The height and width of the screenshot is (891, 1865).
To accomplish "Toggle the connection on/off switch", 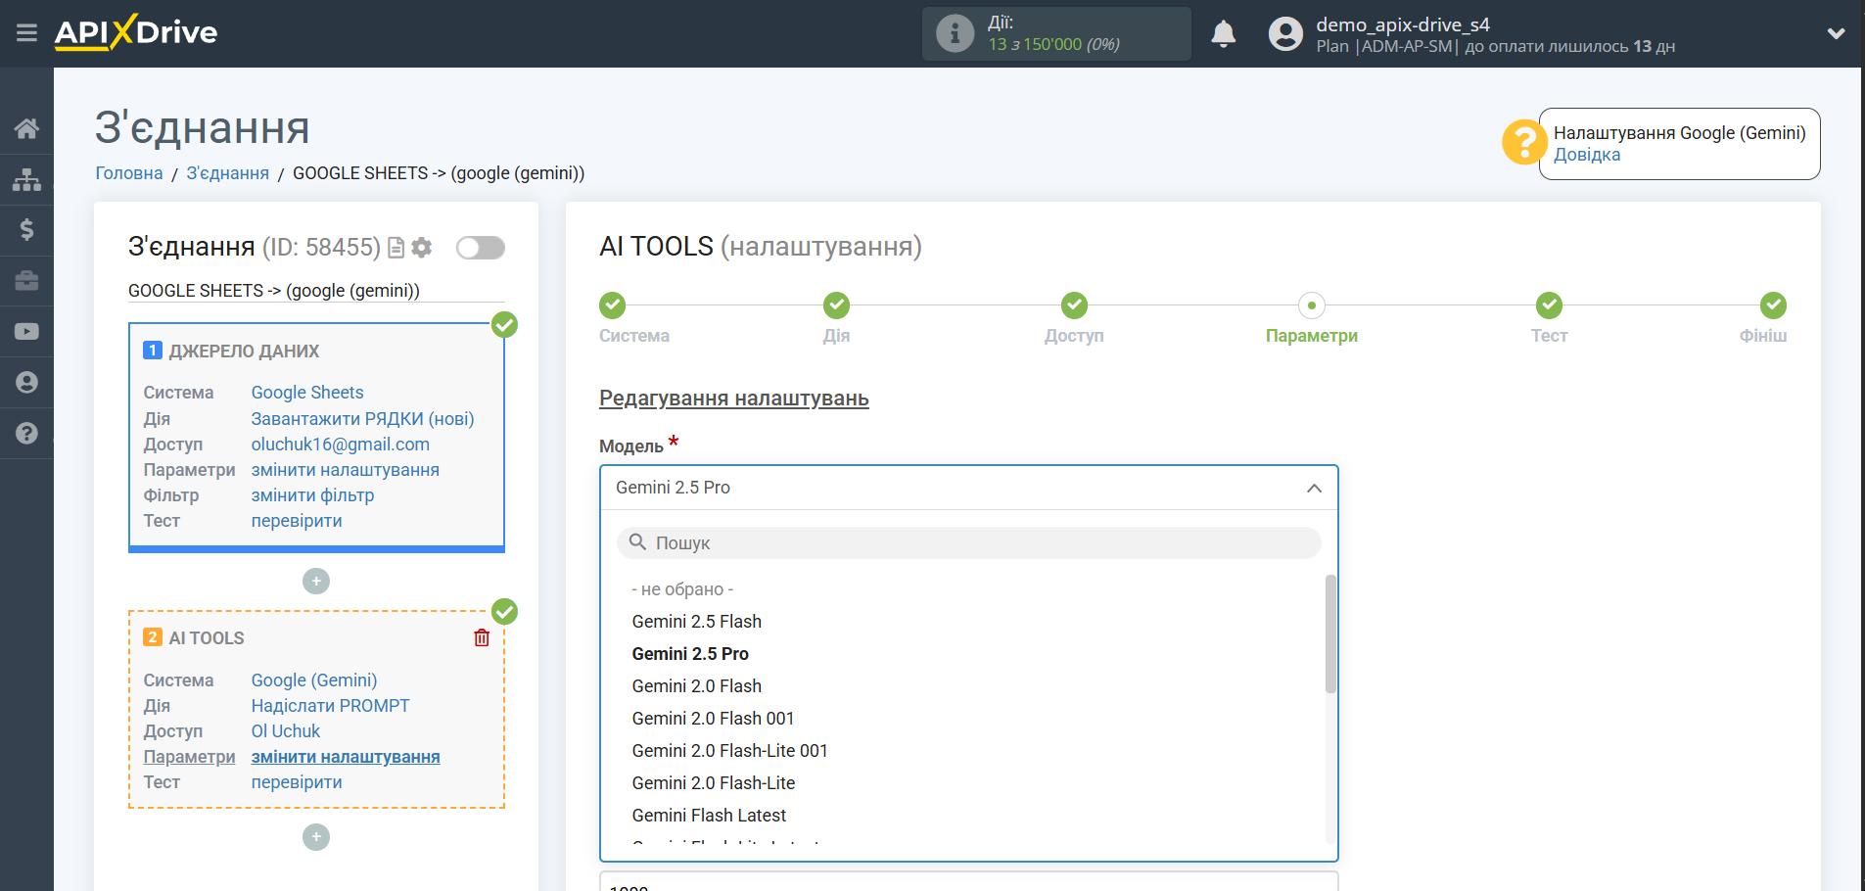I will (x=480, y=248).
